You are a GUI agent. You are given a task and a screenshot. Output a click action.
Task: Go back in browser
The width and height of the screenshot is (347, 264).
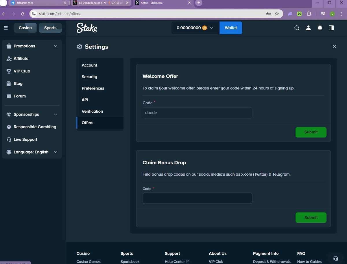coord(4,14)
